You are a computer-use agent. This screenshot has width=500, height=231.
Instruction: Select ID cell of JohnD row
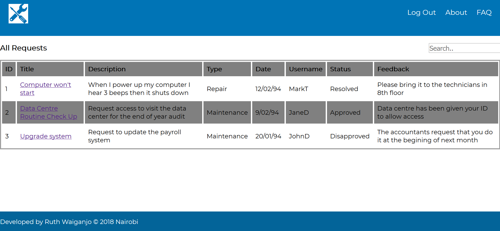point(9,136)
